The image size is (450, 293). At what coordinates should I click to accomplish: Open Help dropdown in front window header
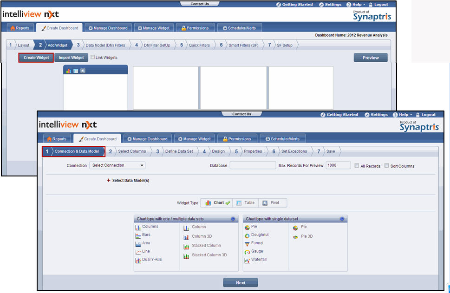pos(402,115)
